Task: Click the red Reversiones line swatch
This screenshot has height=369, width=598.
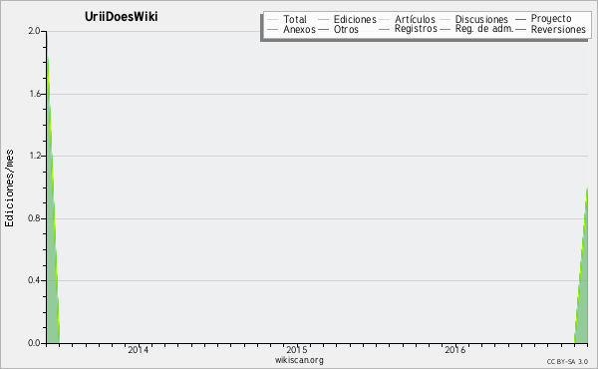Action: coord(520,29)
